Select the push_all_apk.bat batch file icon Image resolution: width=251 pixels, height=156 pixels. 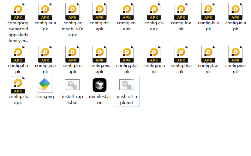[127, 84]
